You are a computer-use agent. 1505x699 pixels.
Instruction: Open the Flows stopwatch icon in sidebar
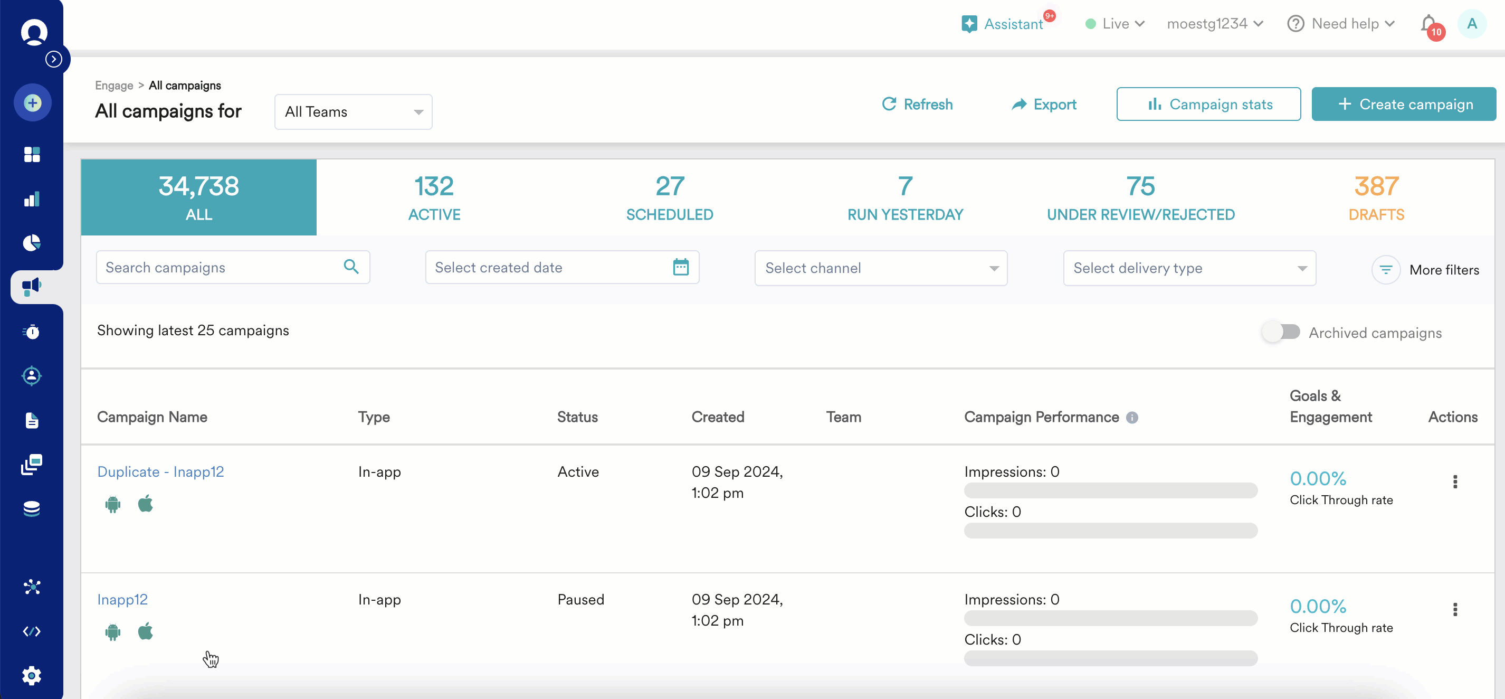[32, 332]
